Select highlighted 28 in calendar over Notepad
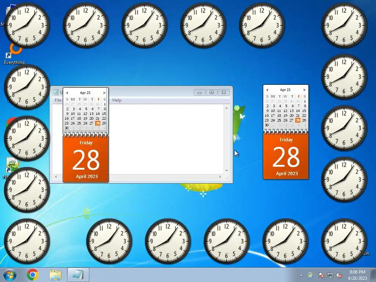376x282 pixels. tap(97, 123)
